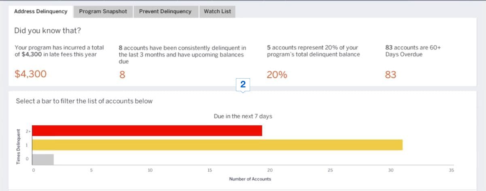Screen dimensions: 486x191
Task: Click the numbered 2 callout marker
Action: [x=243, y=85]
